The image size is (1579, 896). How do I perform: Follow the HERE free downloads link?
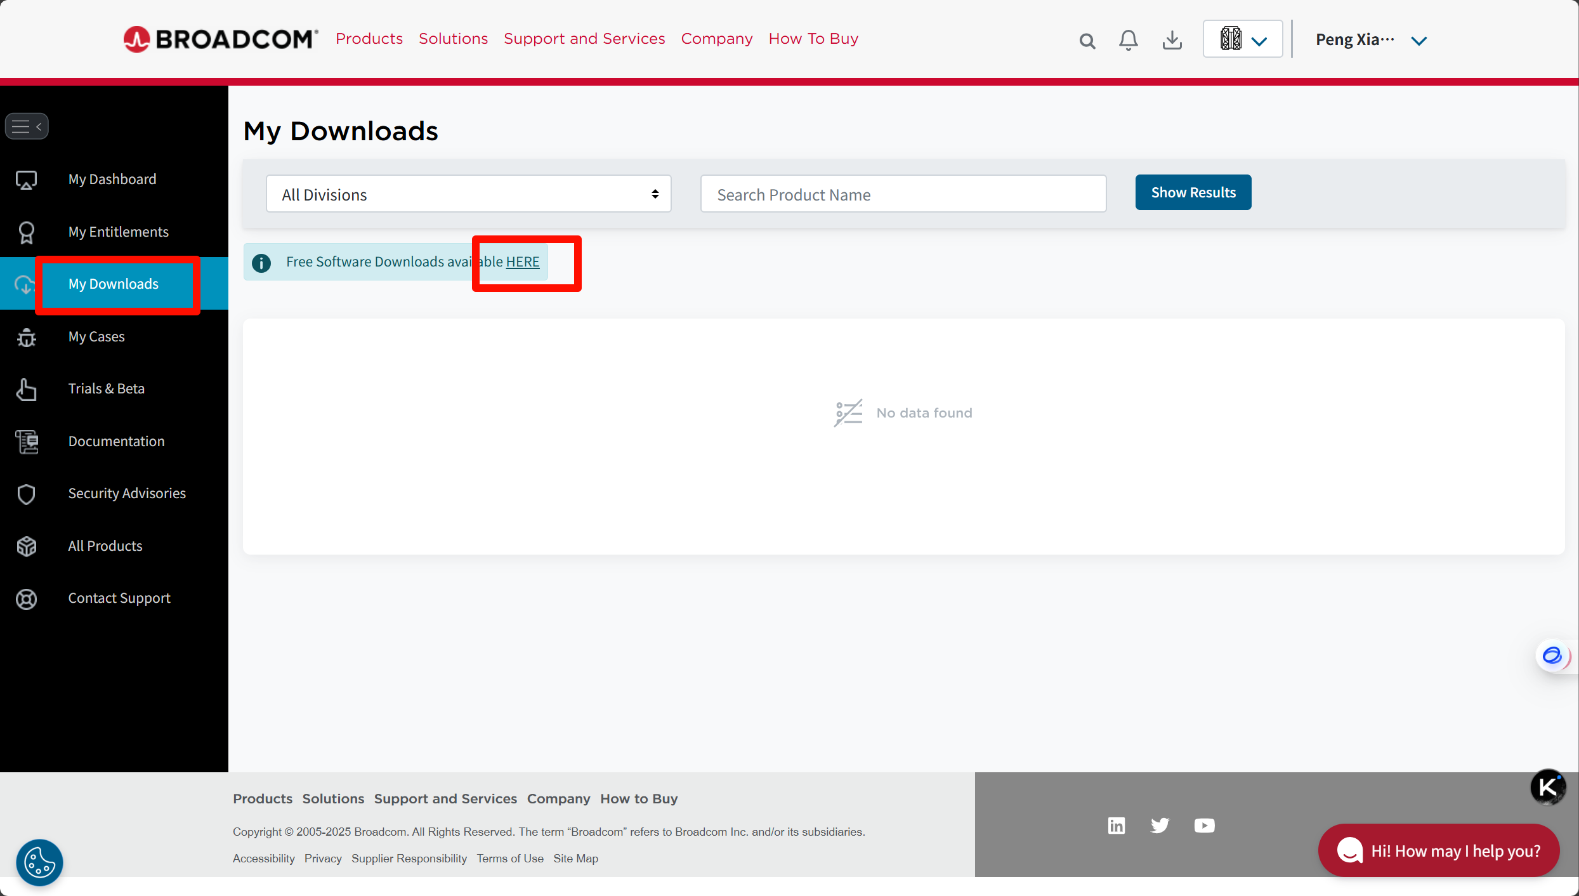click(x=523, y=262)
